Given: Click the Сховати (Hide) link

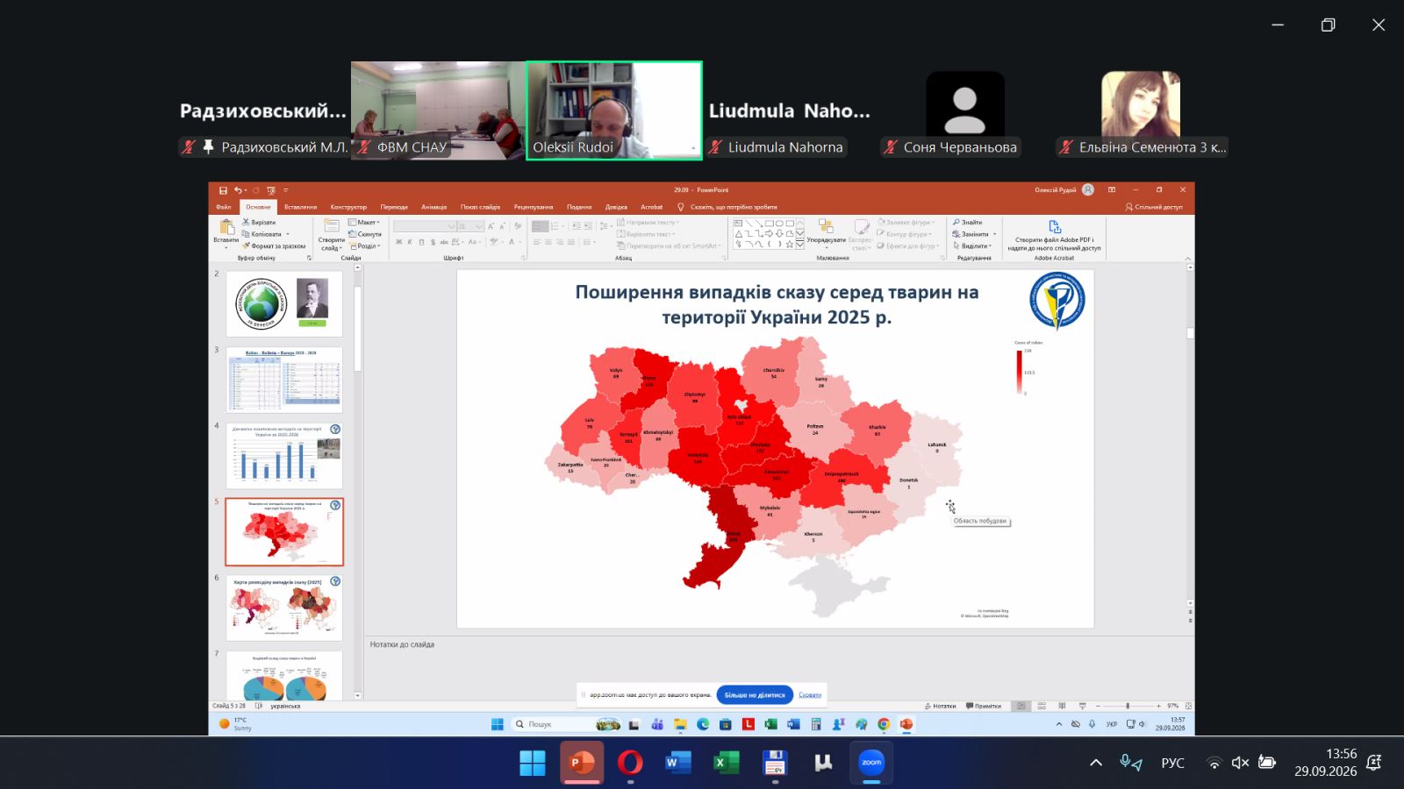Looking at the screenshot, I should coord(810,695).
